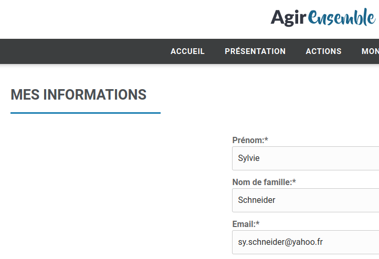
Task: Click the blue underline below MES INFORMATIONS
Action: [85, 113]
